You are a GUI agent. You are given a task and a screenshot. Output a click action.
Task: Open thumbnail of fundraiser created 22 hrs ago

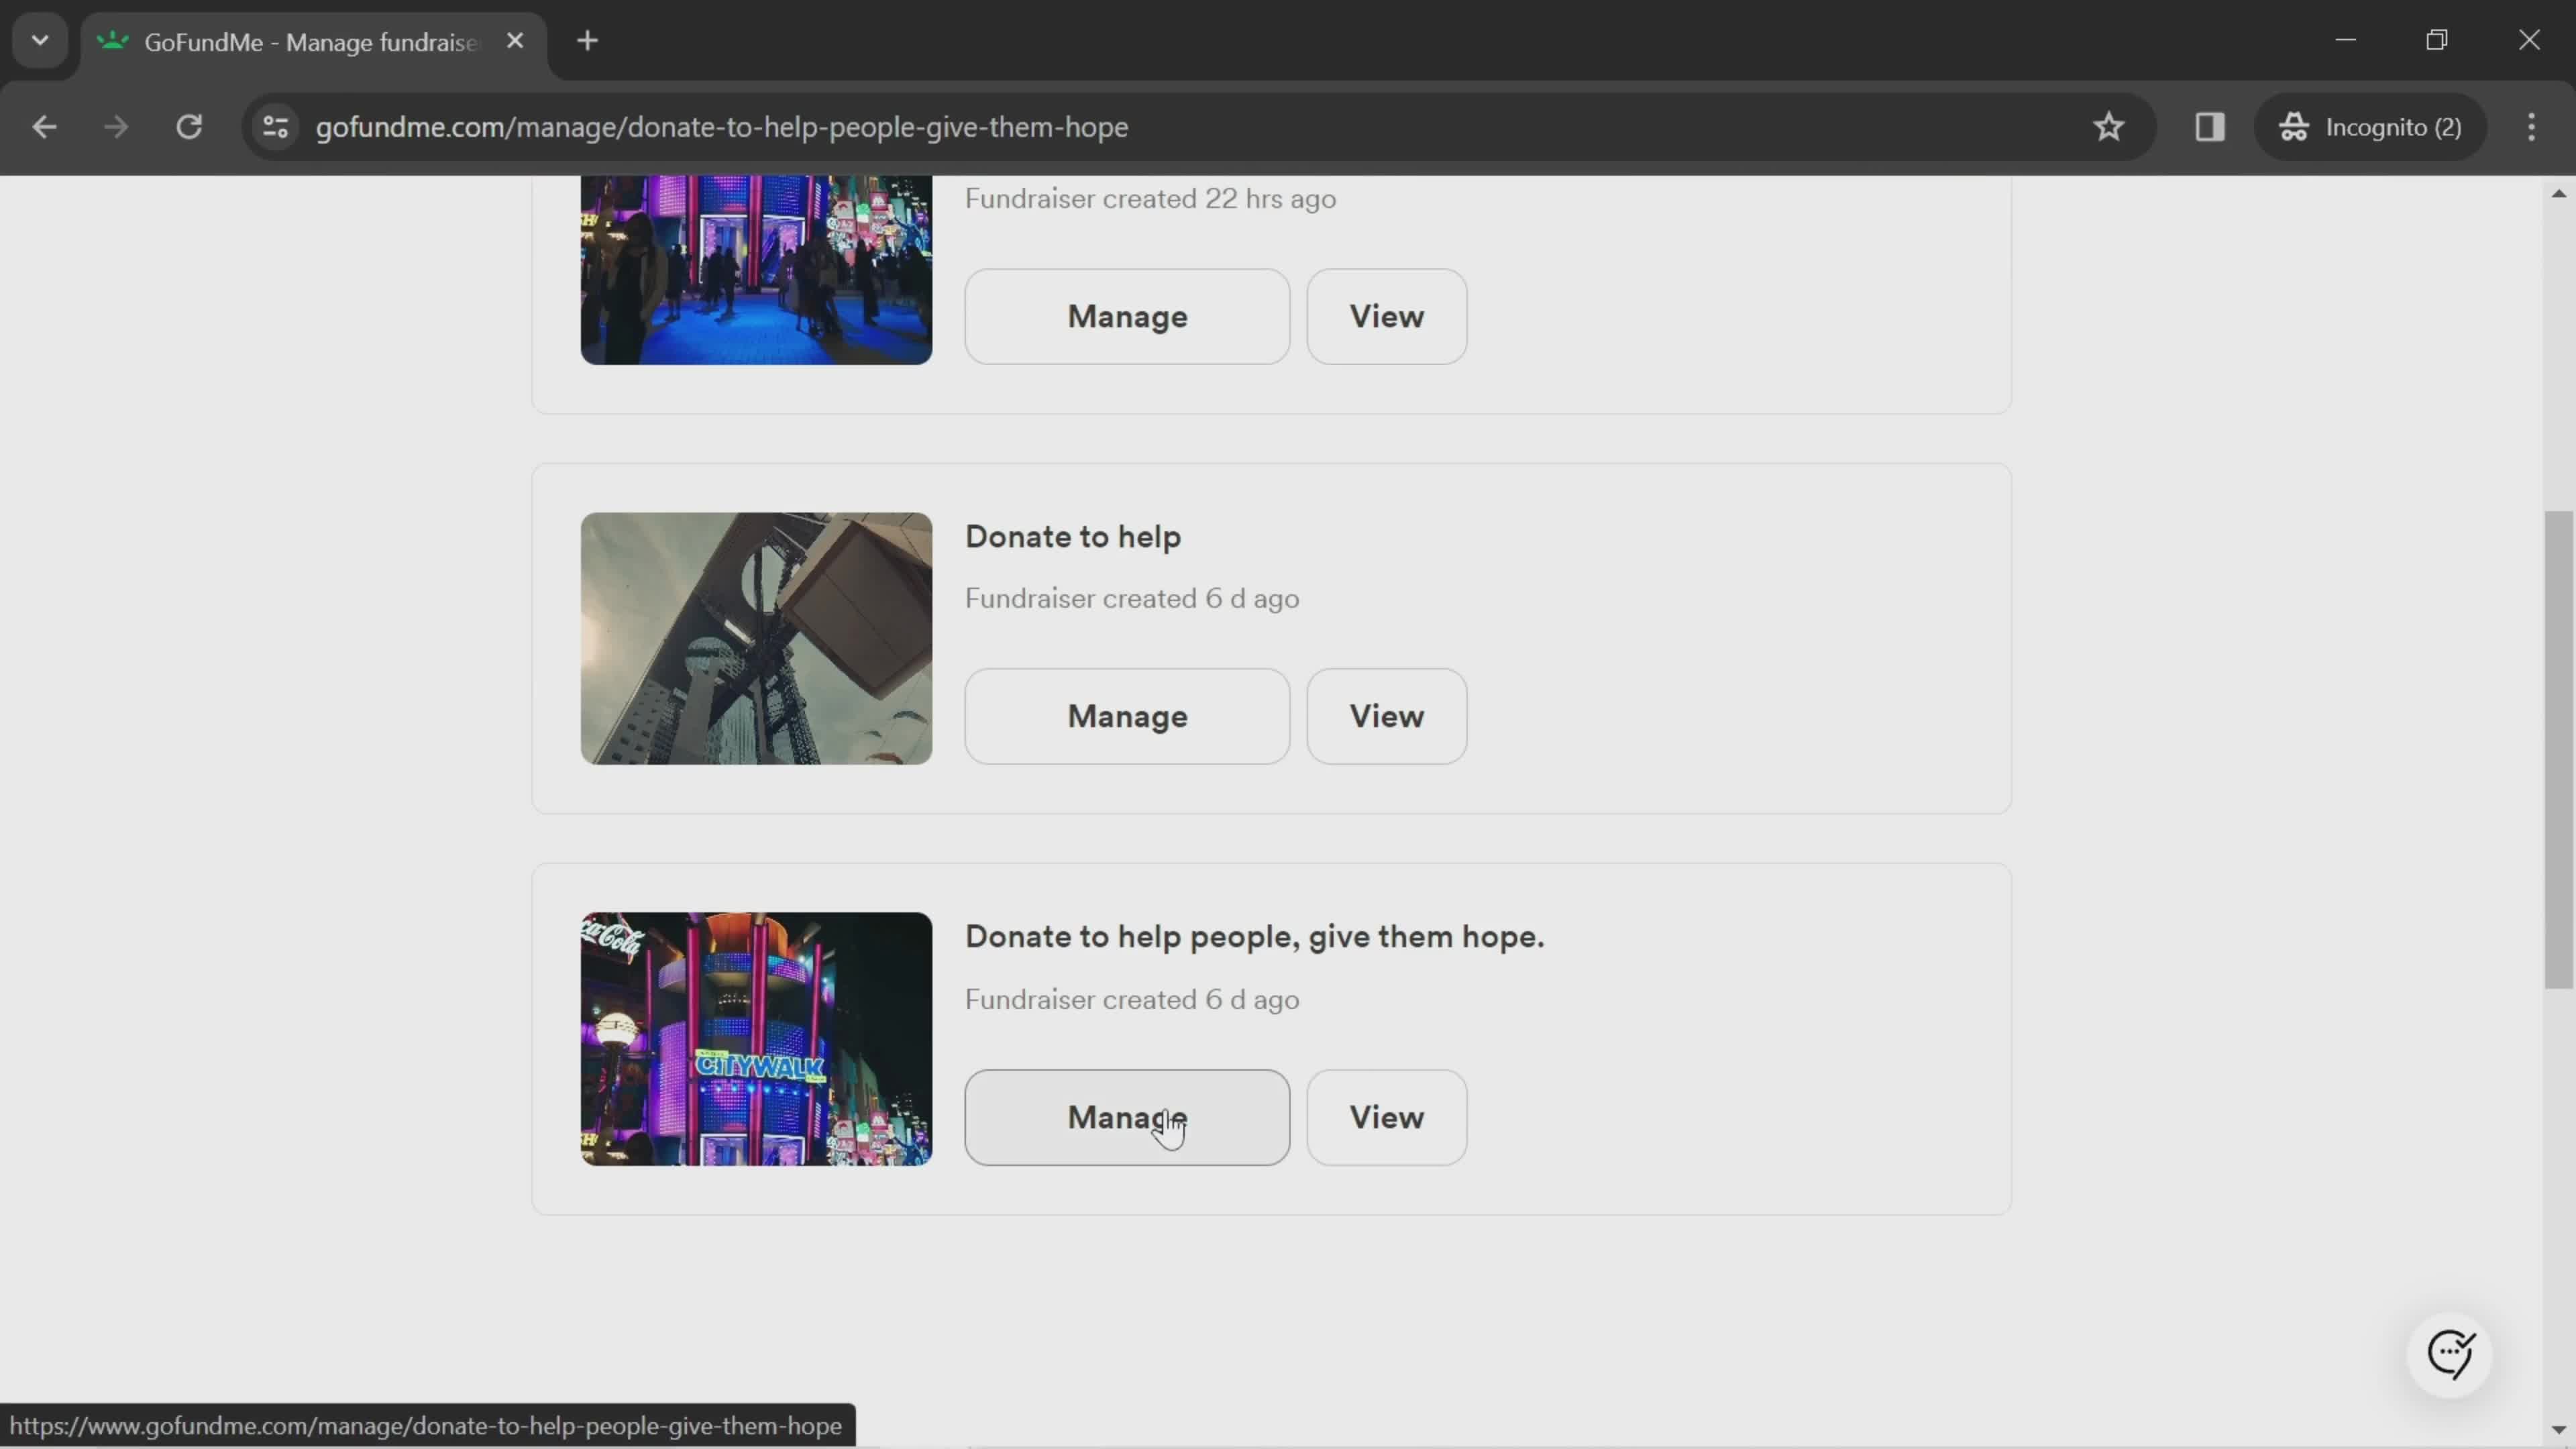756,270
